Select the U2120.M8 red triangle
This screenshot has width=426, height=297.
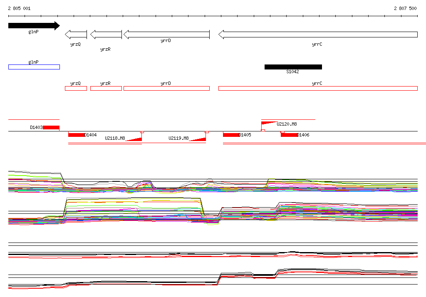click(x=269, y=123)
